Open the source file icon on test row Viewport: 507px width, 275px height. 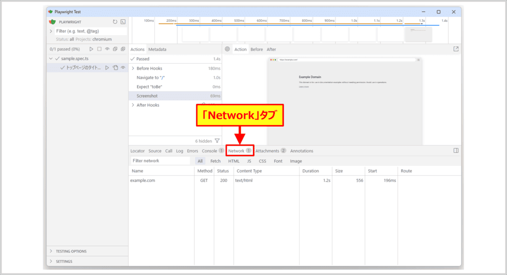pyautogui.click(x=115, y=68)
